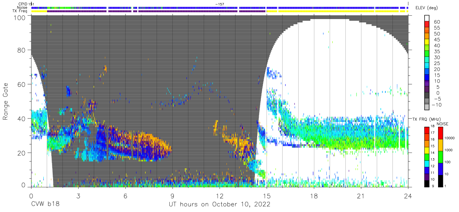459x212 pixels.
Task: Click the blue segment of noise colorbar
Action: coord(440,169)
